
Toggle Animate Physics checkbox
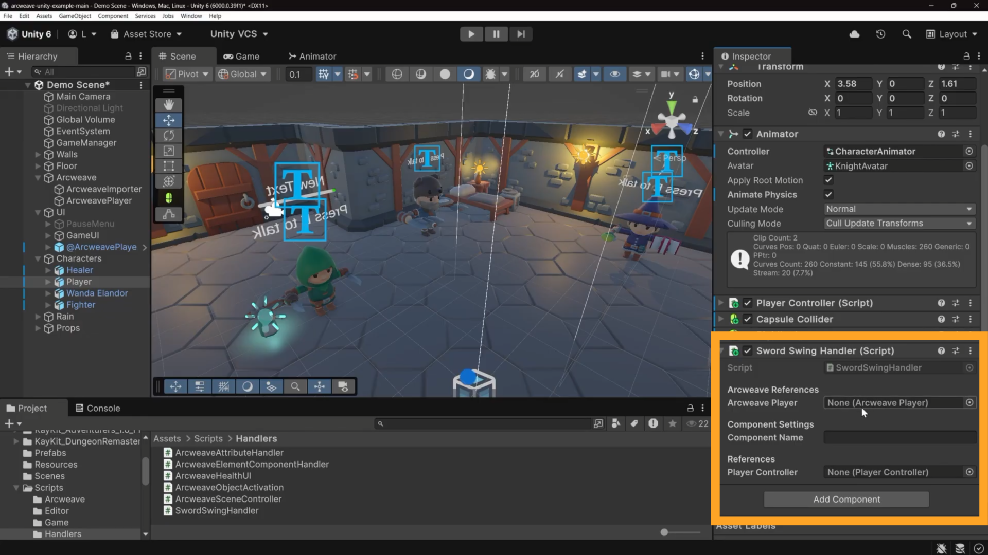click(828, 195)
